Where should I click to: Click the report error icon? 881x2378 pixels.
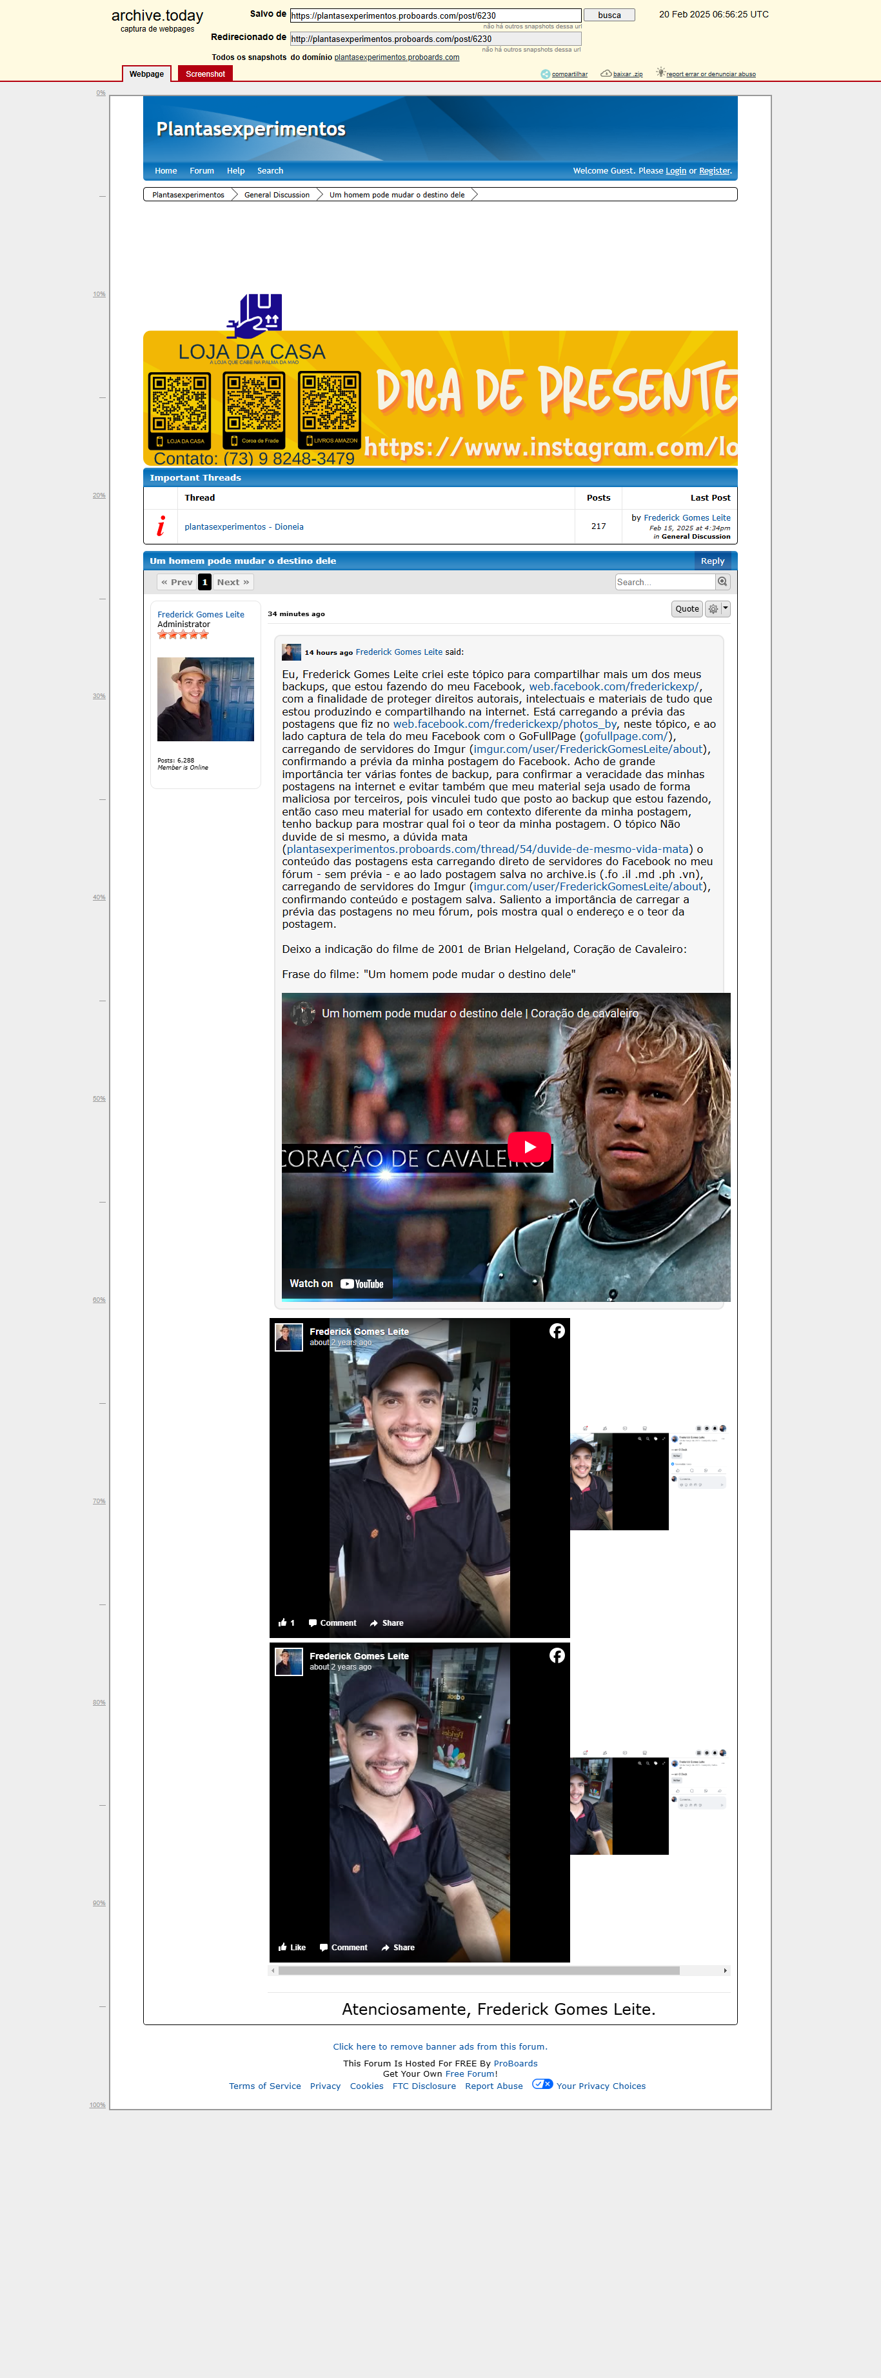point(660,73)
